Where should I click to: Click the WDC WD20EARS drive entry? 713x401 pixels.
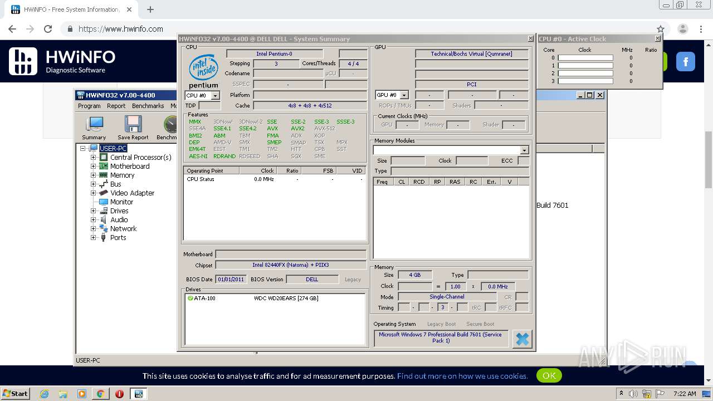[x=286, y=299]
